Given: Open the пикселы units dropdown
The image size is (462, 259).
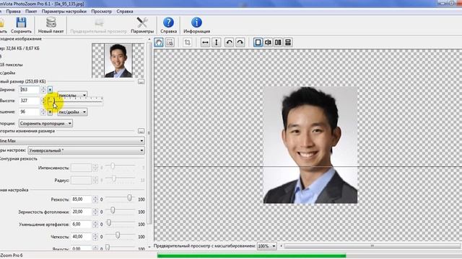Looking at the screenshot, I should 72,95.
